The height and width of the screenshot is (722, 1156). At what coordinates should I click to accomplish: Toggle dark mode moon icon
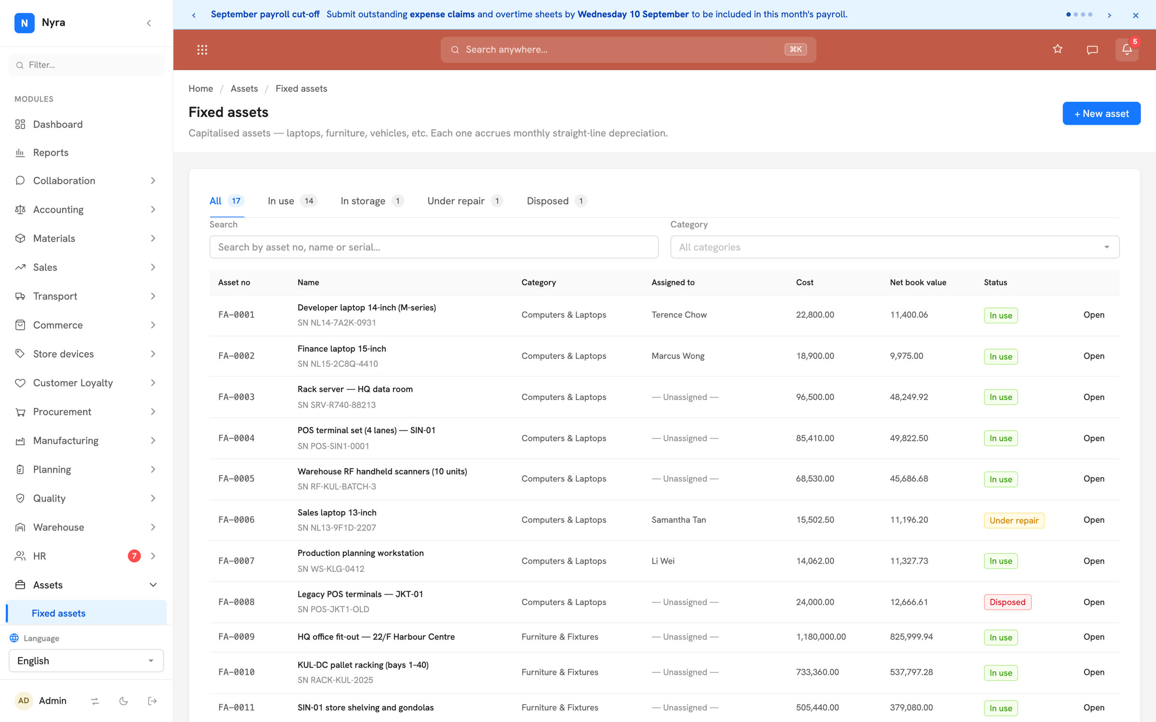point(123,701)
